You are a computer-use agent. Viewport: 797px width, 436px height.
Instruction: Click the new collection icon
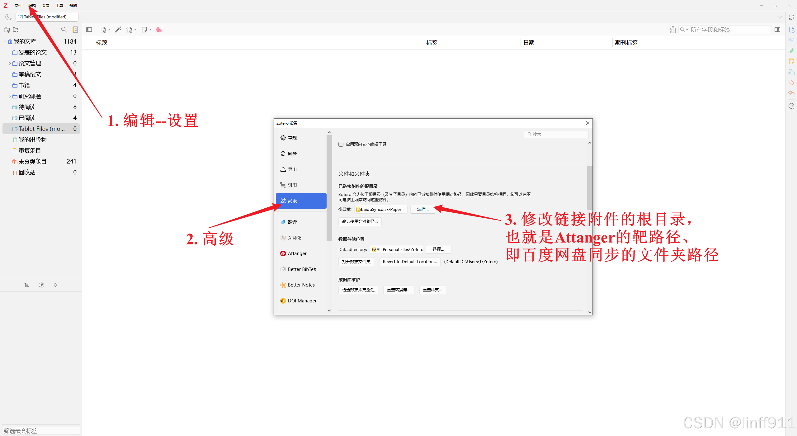(x=7, y=30)
